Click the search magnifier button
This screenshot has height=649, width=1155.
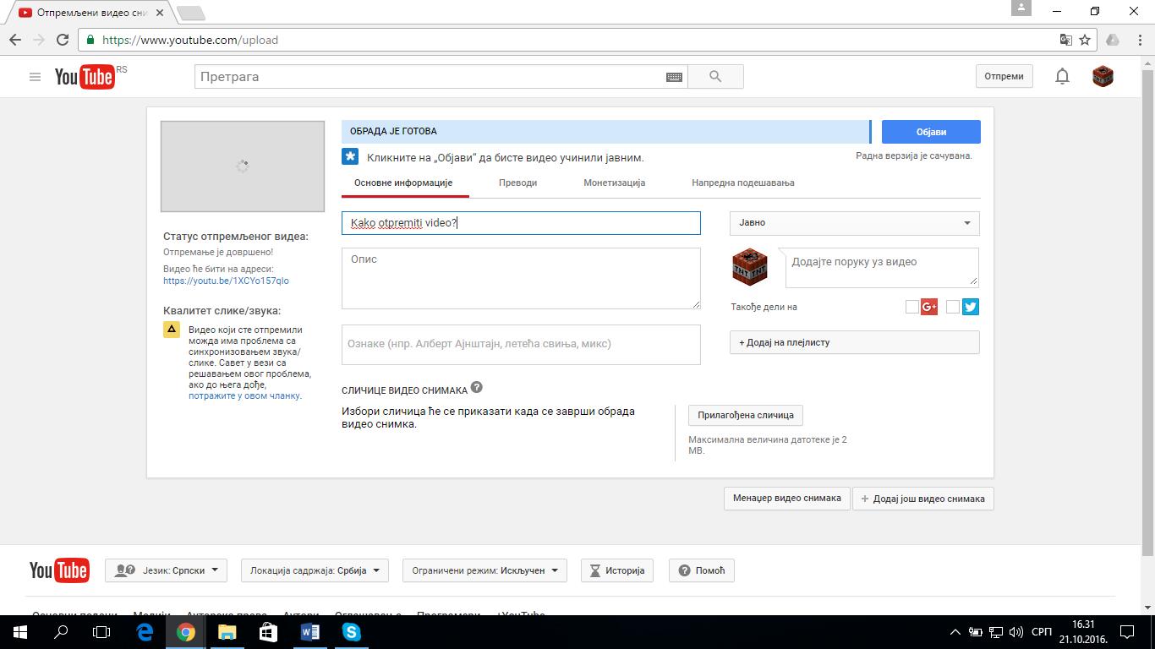coord(715,77)
